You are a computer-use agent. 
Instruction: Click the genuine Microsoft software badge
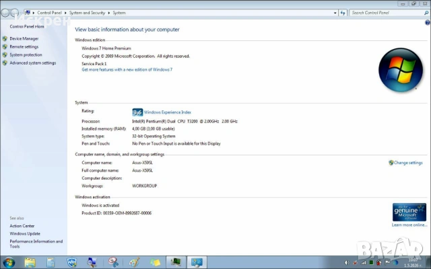pos(409,213)
